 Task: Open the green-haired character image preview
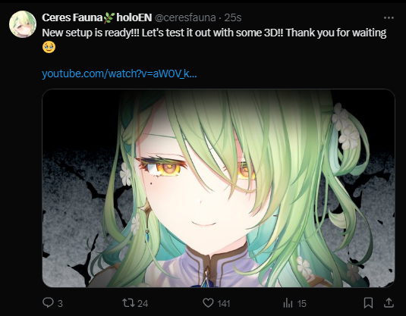pyautogui.click(x=219, y=188)
